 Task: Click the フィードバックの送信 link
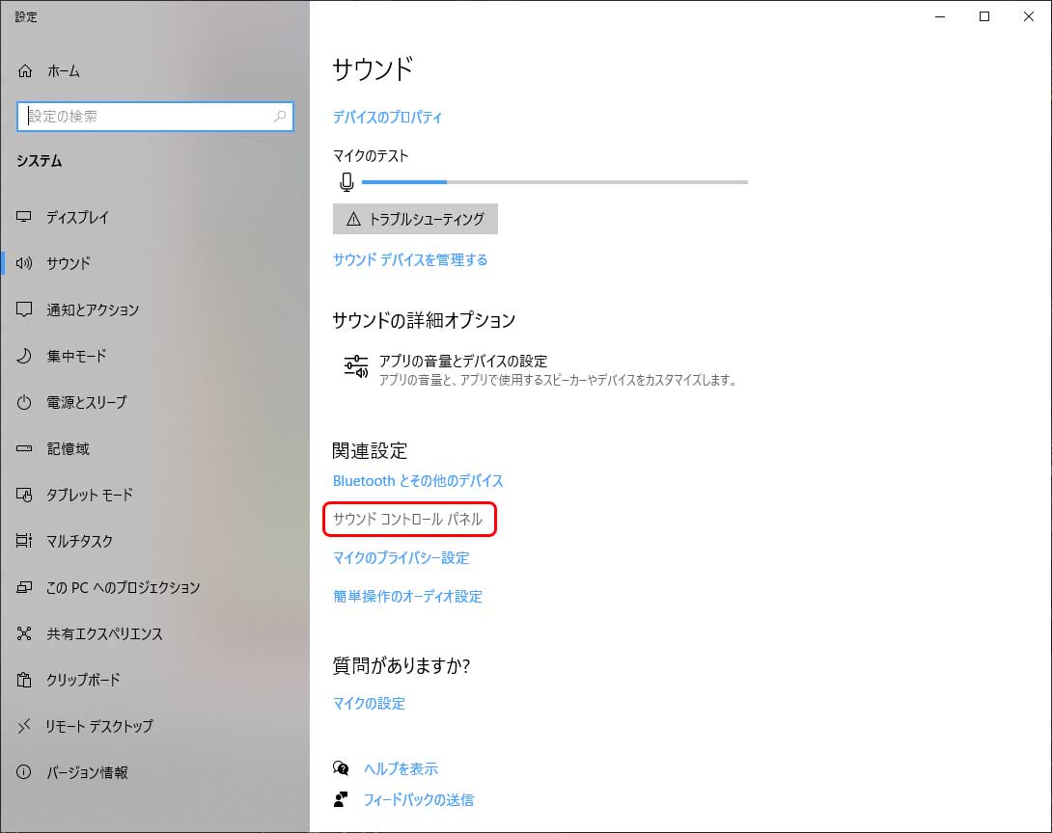click(419, 799)
